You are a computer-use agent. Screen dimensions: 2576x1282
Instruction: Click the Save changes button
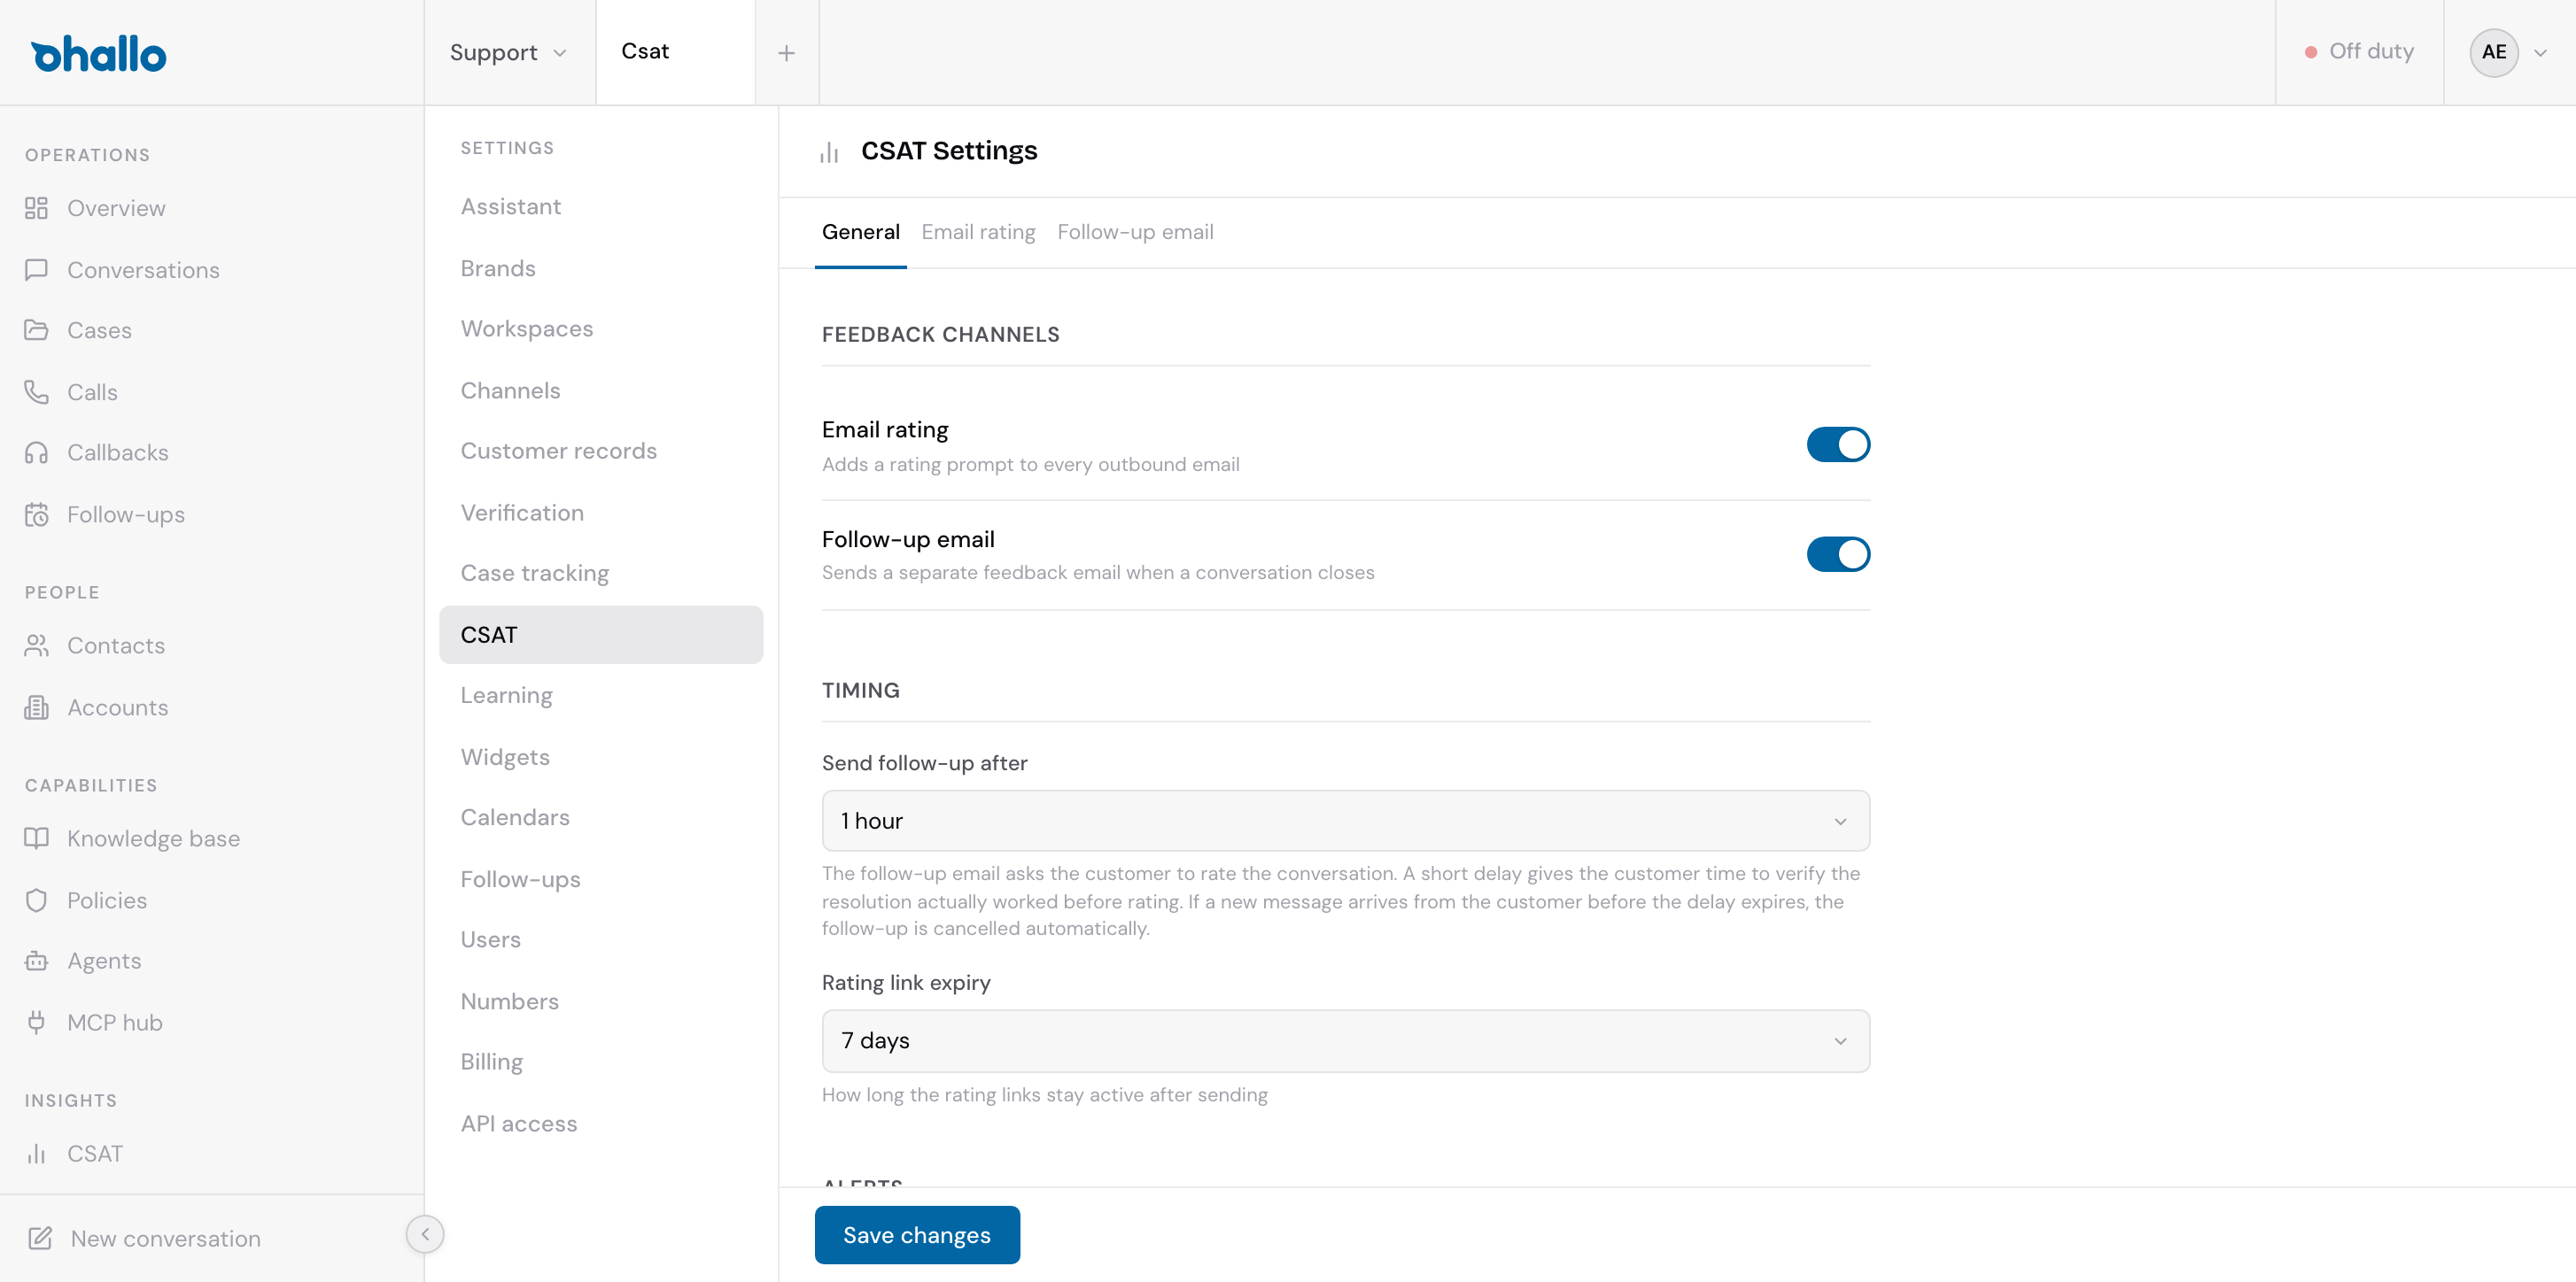(917, 1235)
